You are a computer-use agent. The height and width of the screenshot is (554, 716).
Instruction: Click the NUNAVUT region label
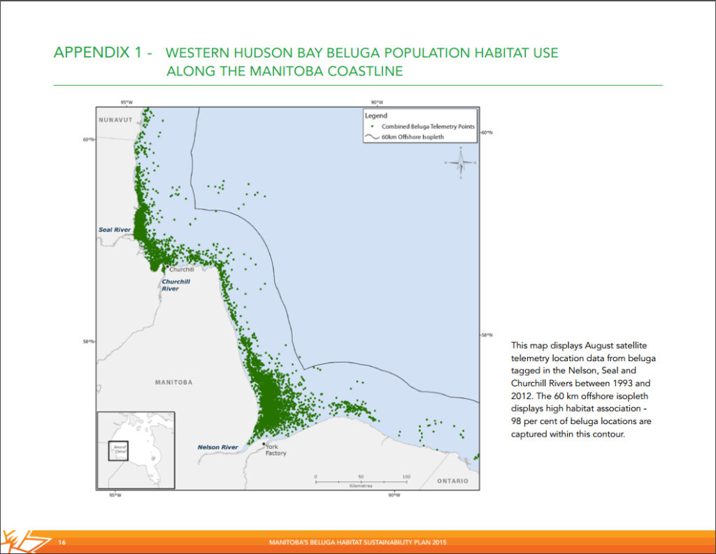tap(115, 119)
